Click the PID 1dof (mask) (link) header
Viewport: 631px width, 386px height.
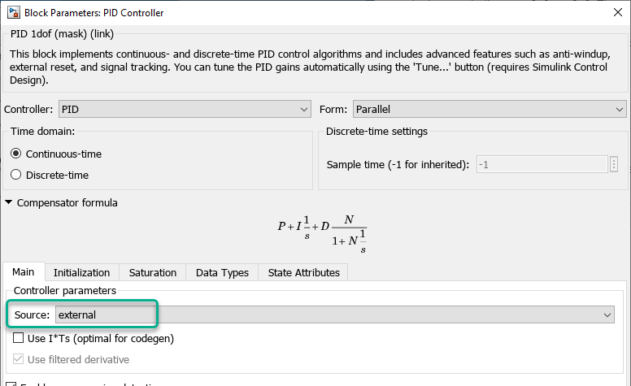point(62,33)
